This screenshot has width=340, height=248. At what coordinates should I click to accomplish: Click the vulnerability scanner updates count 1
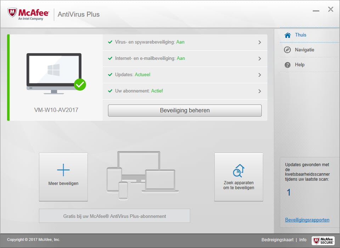(288, 192)
